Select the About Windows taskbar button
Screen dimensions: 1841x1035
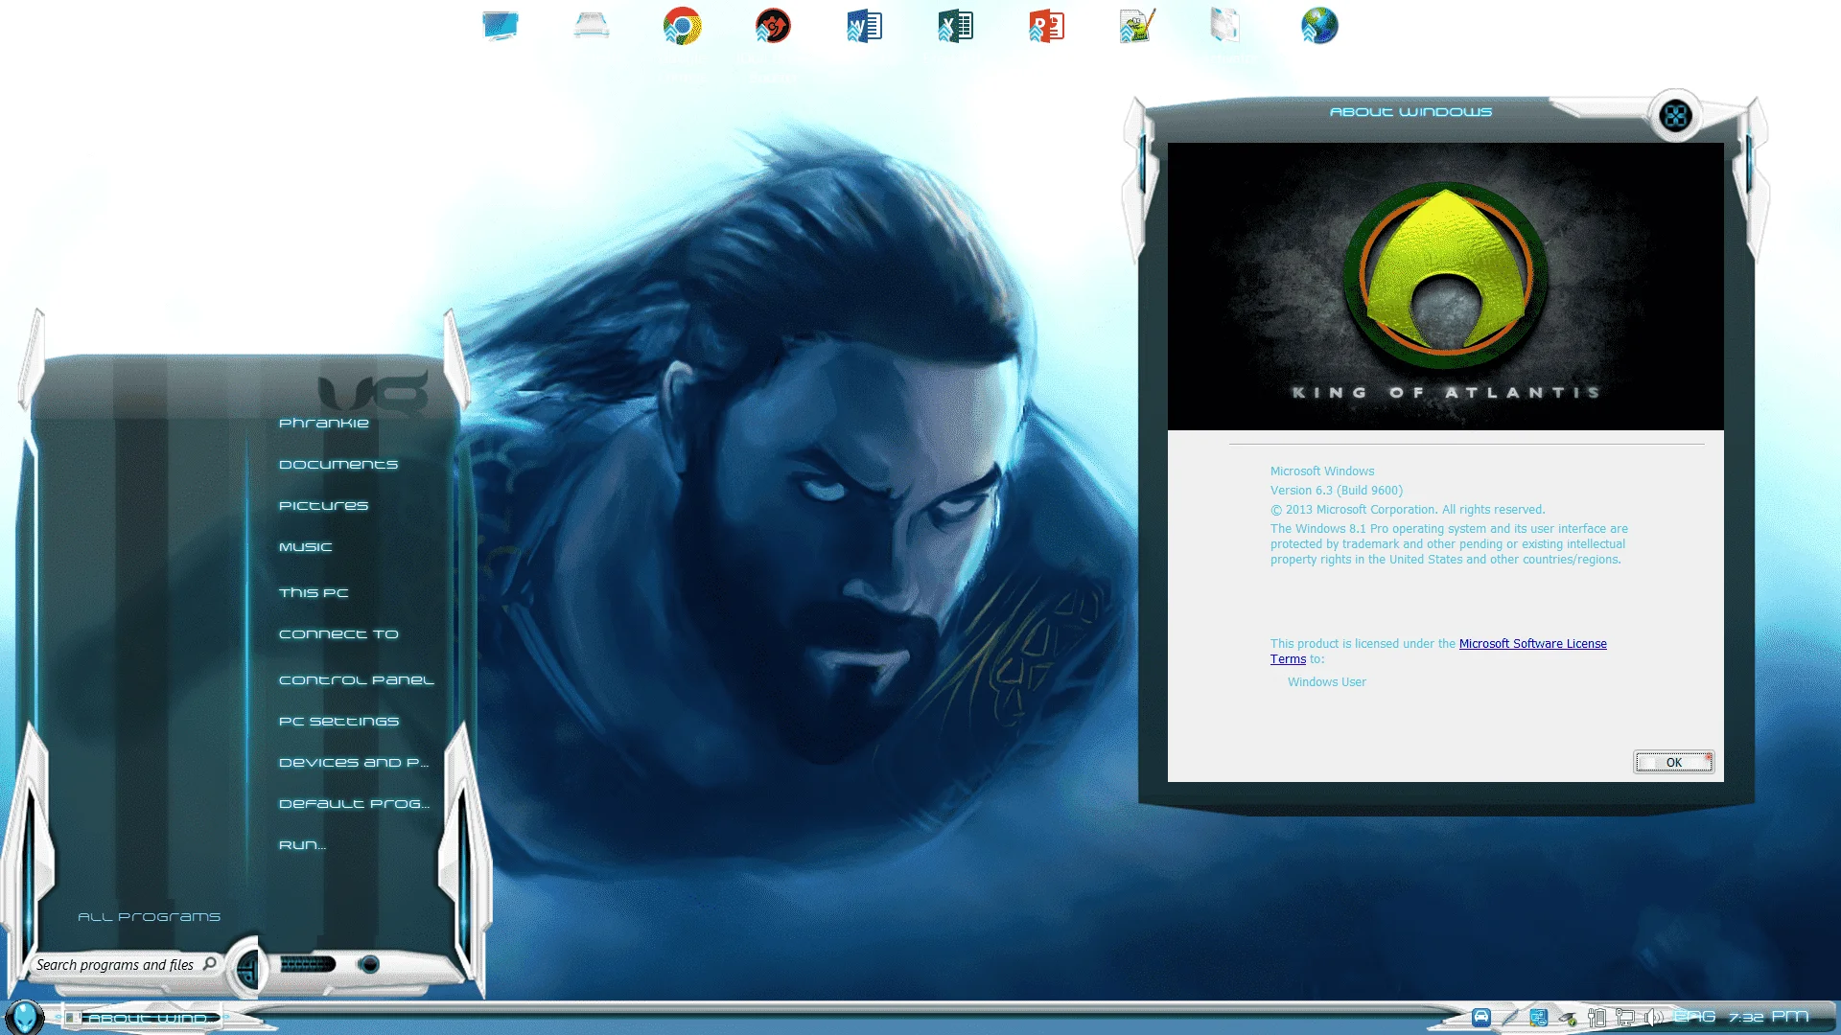(143, 1017)
